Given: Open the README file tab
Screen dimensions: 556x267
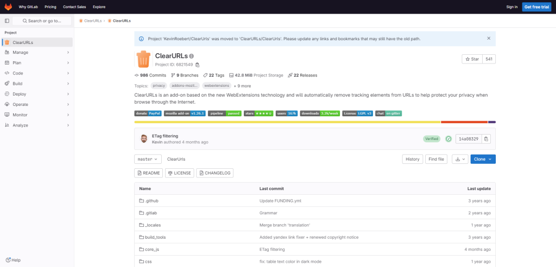Looking at the screenshot, I should [x=149, y=173].
